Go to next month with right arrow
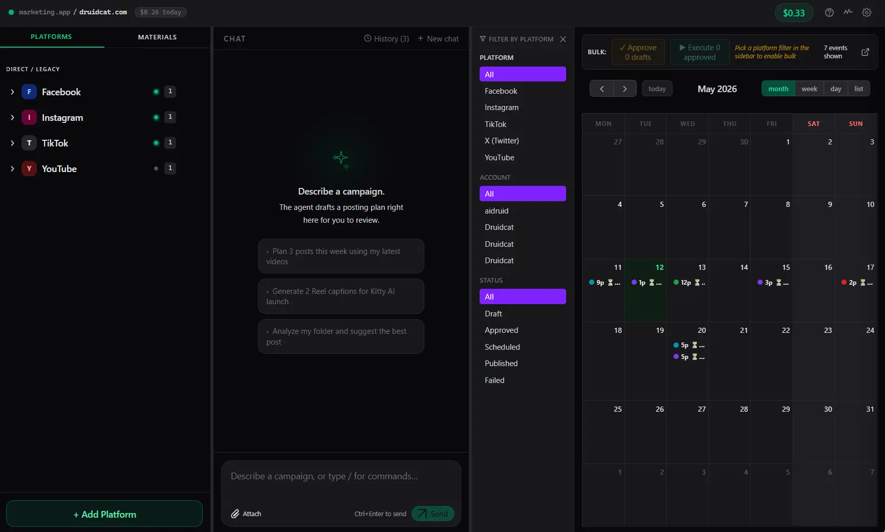Viewport: 885px width, 532px height. [x=625, y=89]
